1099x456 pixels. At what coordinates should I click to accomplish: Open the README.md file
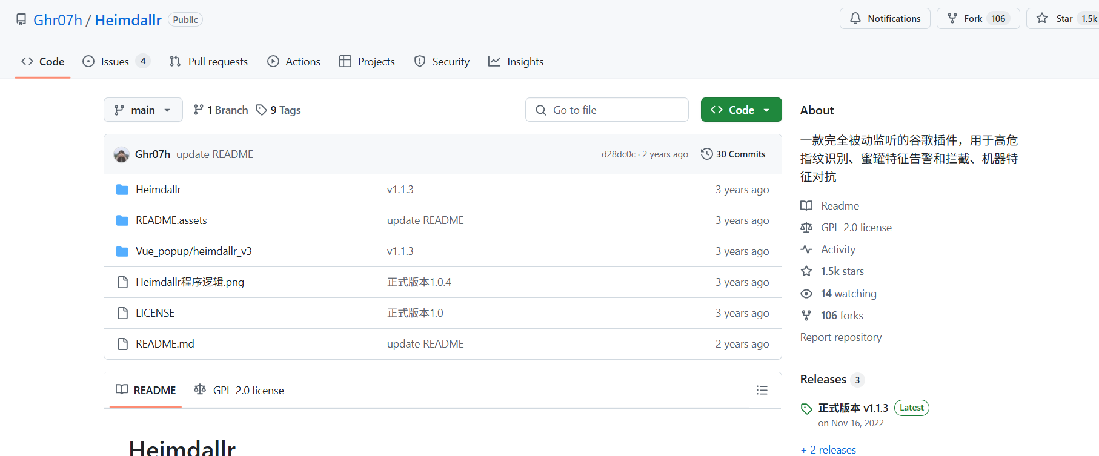point(165,344)
